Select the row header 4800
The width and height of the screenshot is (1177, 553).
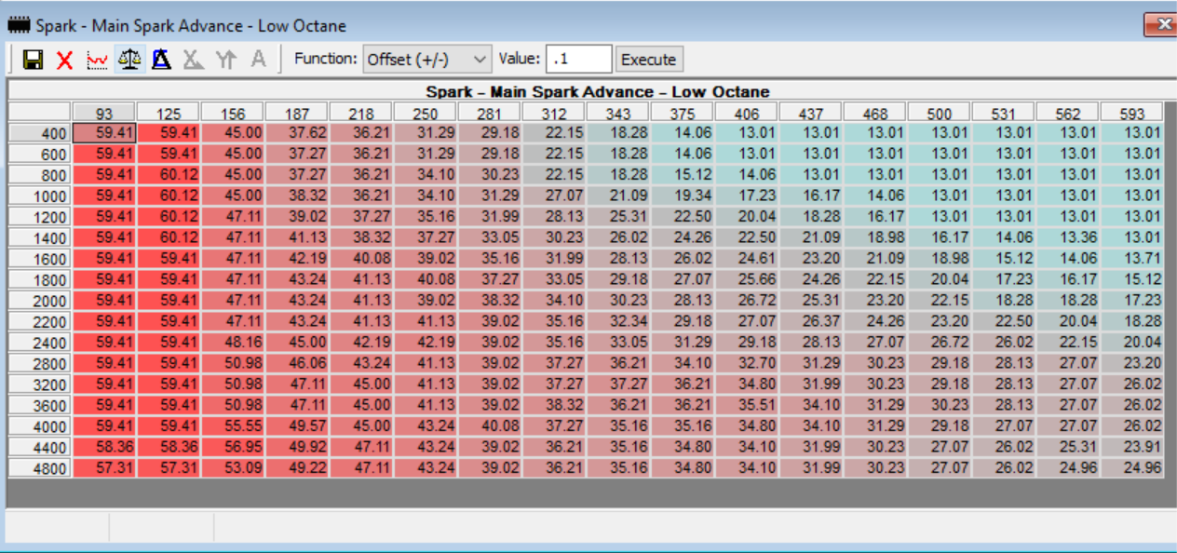point(40,468)
